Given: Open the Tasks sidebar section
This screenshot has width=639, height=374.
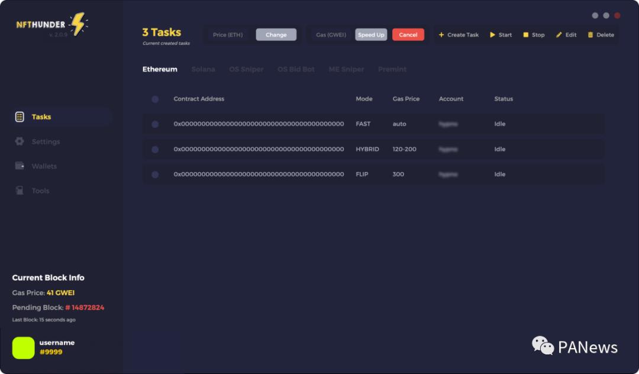Looking at the screenshot, I should tap(61, 117).
